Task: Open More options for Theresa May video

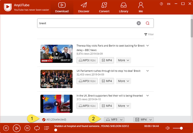Action: click(124, 60)
